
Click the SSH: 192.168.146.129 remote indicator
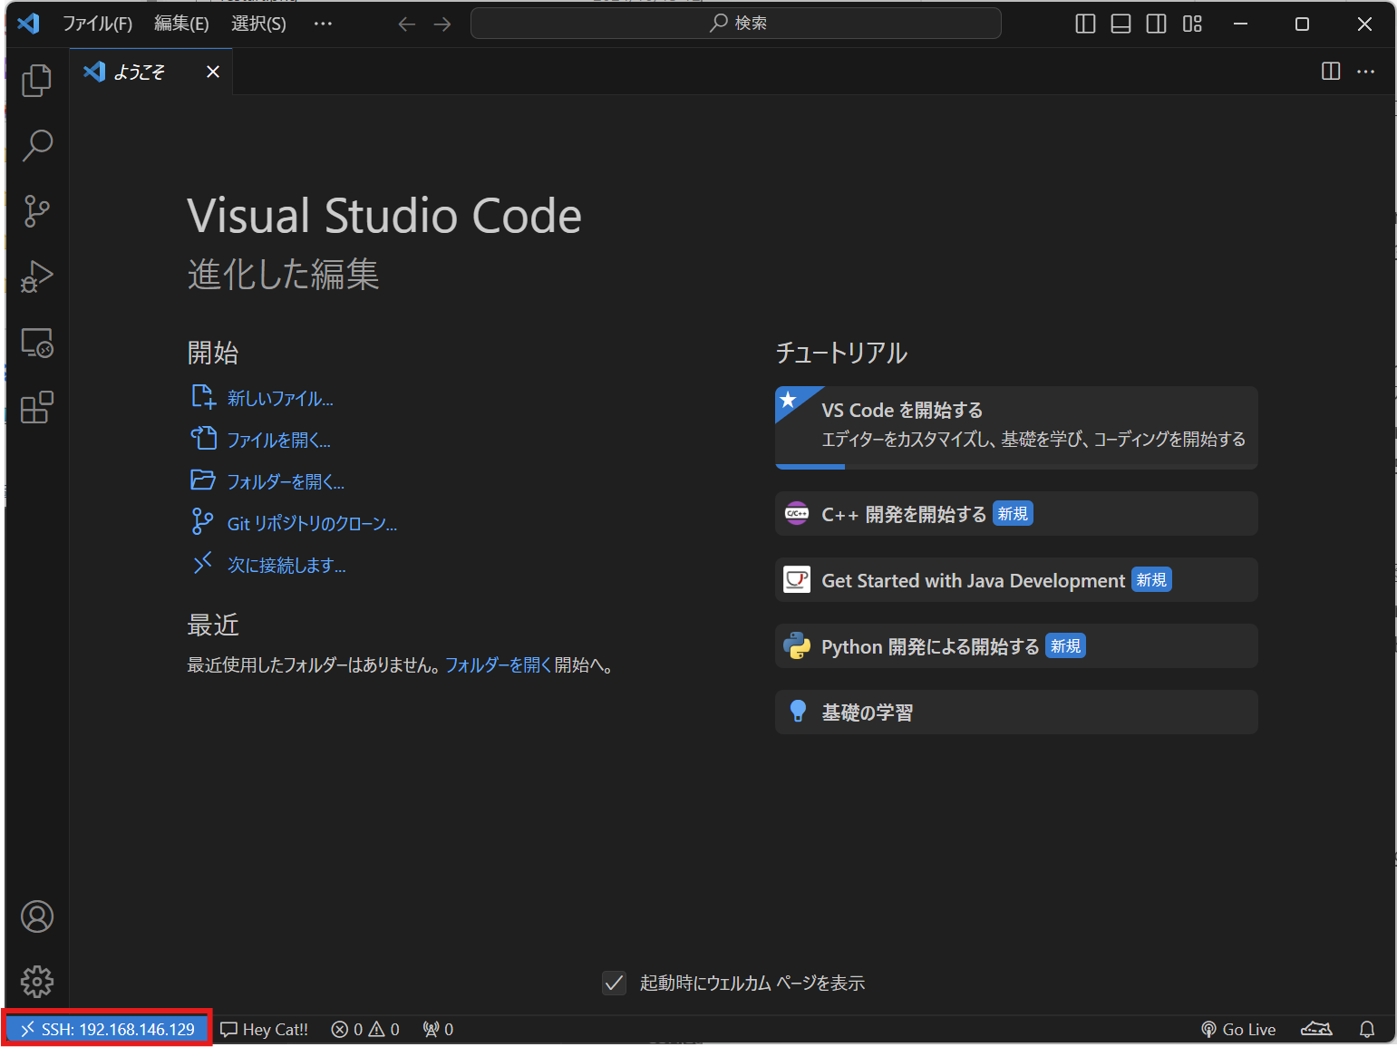(107, 1030)
